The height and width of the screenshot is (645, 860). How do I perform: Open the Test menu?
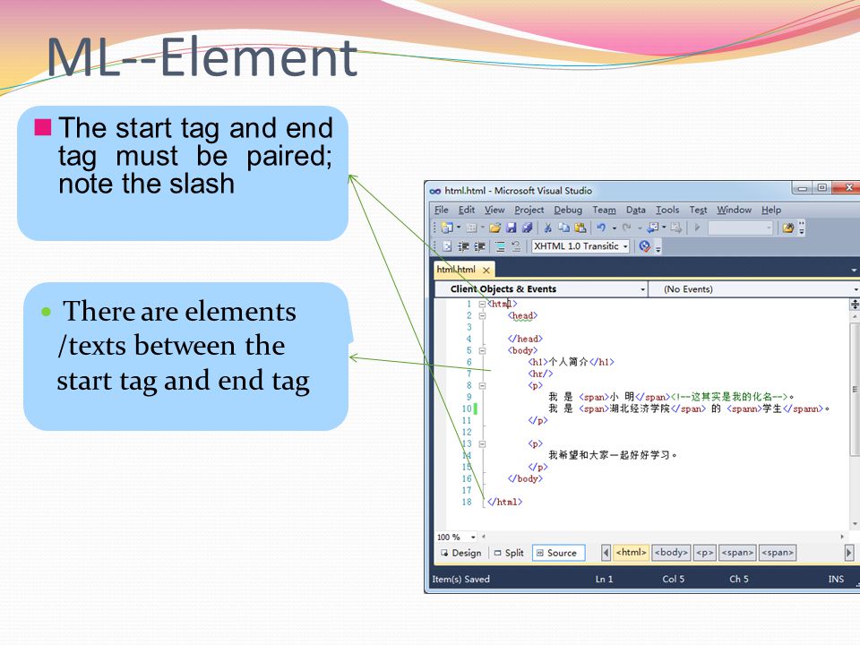(x=698, y=210)
